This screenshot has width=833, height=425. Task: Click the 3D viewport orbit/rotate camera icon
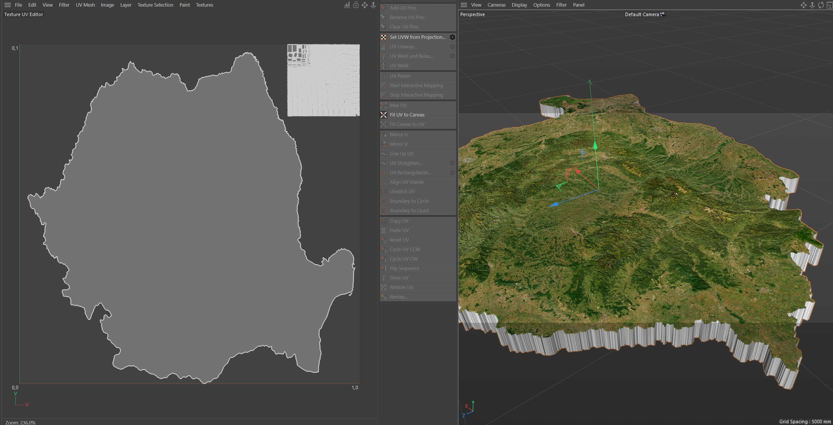(x=821, y=5)
